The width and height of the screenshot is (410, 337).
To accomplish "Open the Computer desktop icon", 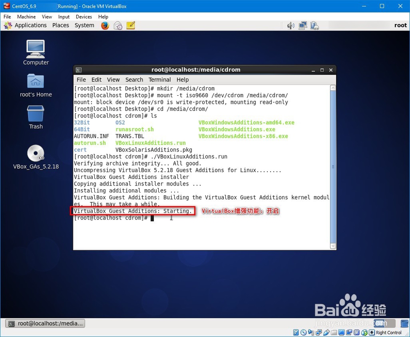I will point(36,52).
